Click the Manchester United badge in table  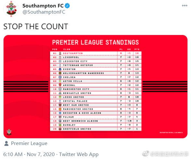point(60,109)
